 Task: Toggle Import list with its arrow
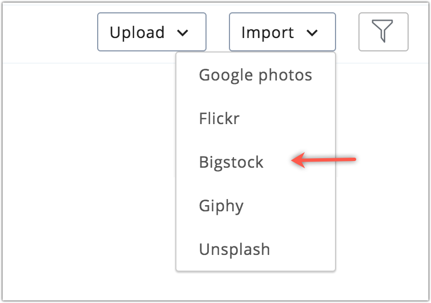[313, 33]
